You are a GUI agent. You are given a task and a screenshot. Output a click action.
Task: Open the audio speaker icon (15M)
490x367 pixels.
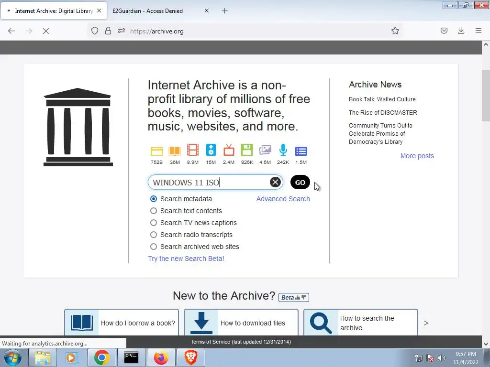[x=211, y=150]
